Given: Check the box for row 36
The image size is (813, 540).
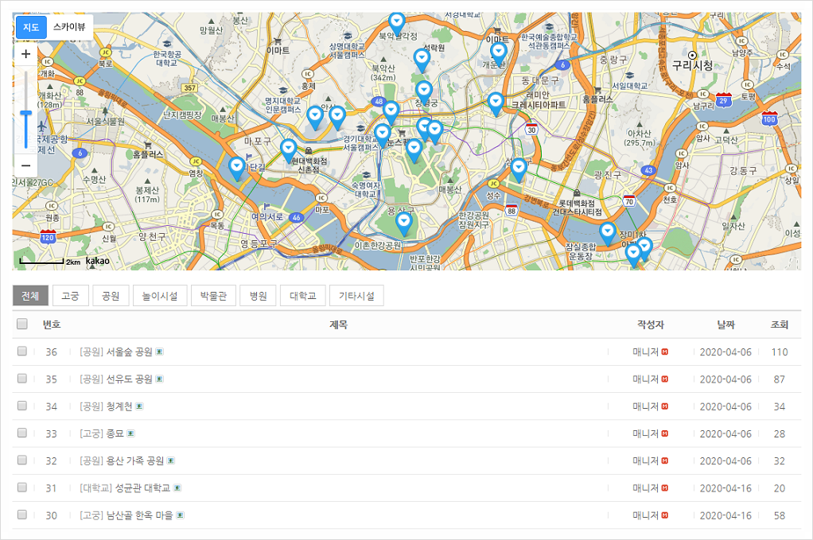Looking at the screenshot, I should point(21,352).
